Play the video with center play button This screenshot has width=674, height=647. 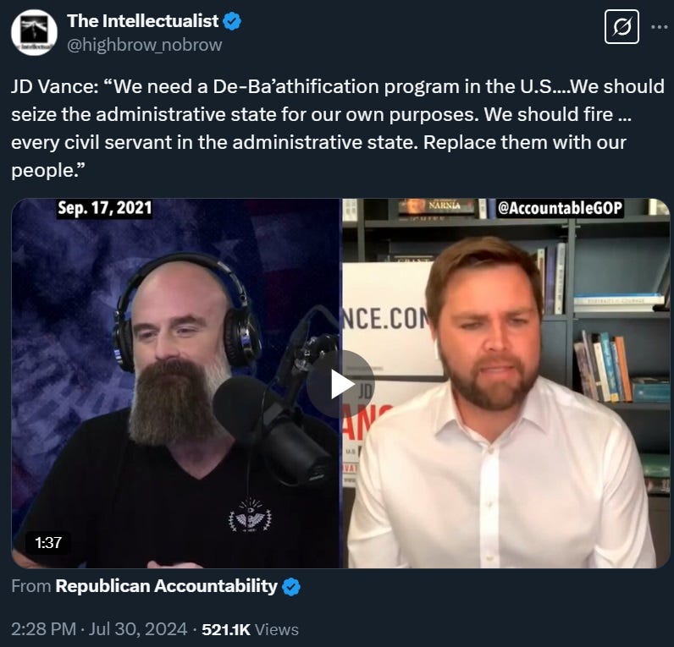click(x=340, y=384)
